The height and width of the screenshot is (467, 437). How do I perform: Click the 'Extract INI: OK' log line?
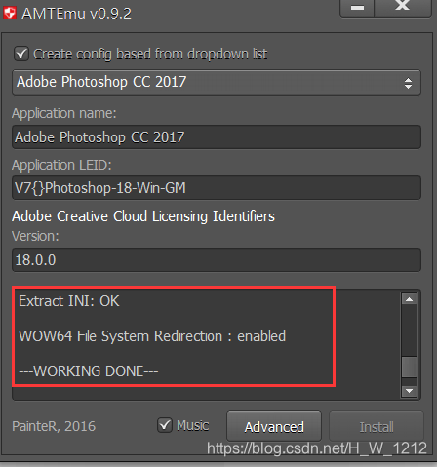pos(69,301)
